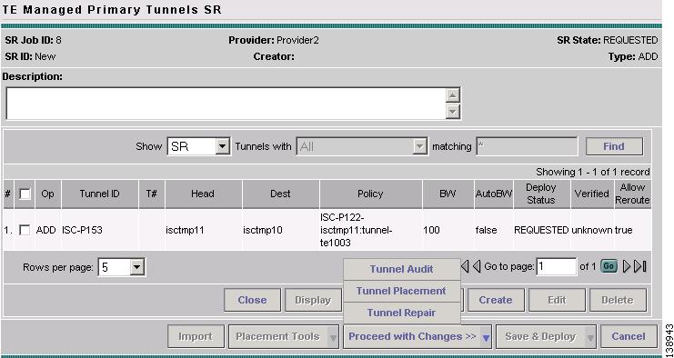Click the Head column header
The height and width of the screenshot is (358, 674).
pos(203,194)
